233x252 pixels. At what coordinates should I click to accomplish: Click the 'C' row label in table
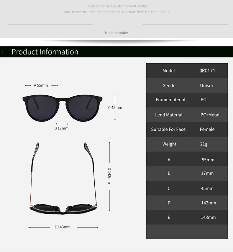tap(169, 188)
